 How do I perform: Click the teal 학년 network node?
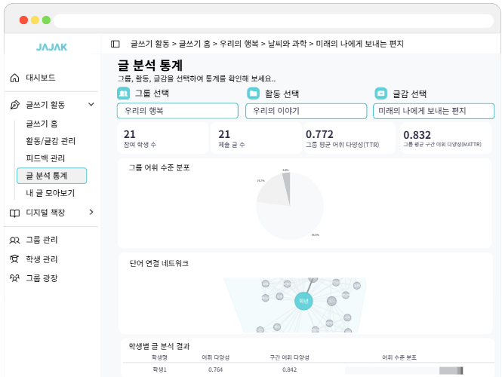coord(303,301)
